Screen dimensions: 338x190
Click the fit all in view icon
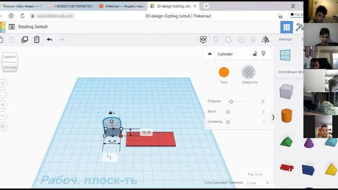pos(3,94)
